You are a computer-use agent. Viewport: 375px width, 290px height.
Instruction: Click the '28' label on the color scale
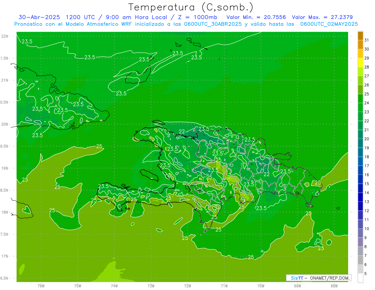367,67
